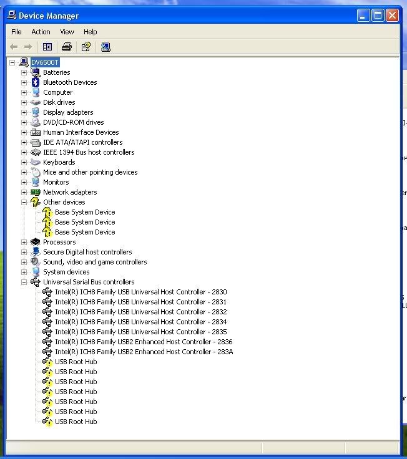
Task: Collapse the Universal Serial Bus controllers node
Action: [24, 282]
